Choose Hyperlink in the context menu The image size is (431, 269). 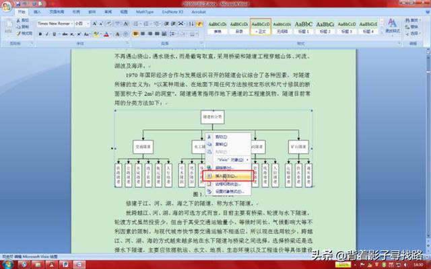click(x=228, y=167)
